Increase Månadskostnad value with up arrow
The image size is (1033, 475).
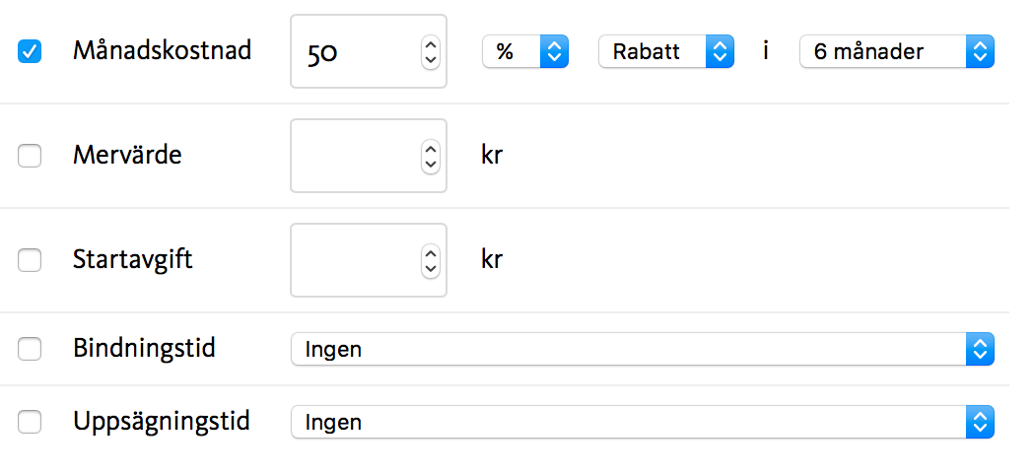click(x=430, y=44)
